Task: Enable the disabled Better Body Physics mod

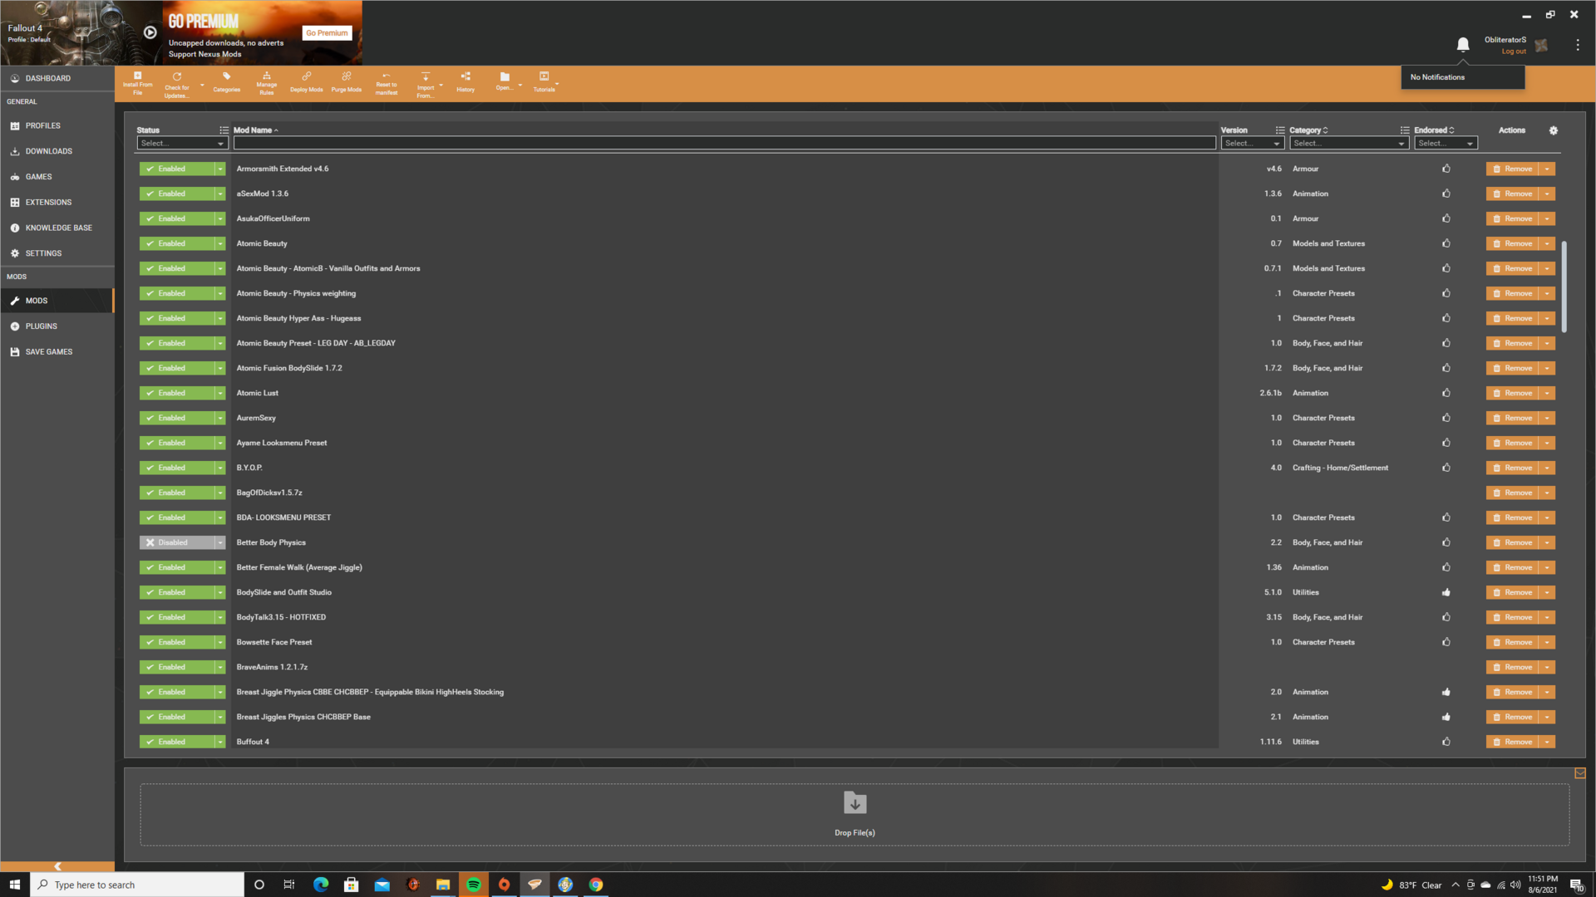Action: click(176, 542)
